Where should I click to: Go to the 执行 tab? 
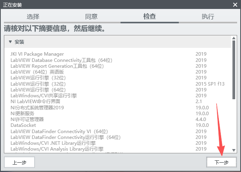[208, 17]
